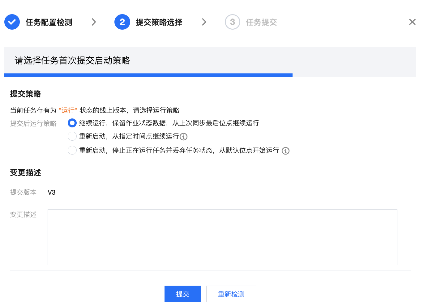Close the submit dialog with X

point(412,22)
